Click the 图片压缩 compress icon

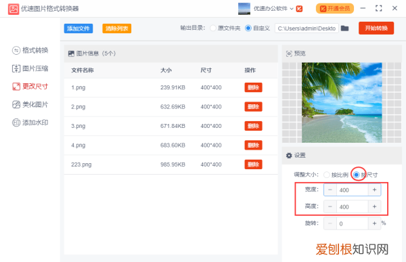pos(16,68)
